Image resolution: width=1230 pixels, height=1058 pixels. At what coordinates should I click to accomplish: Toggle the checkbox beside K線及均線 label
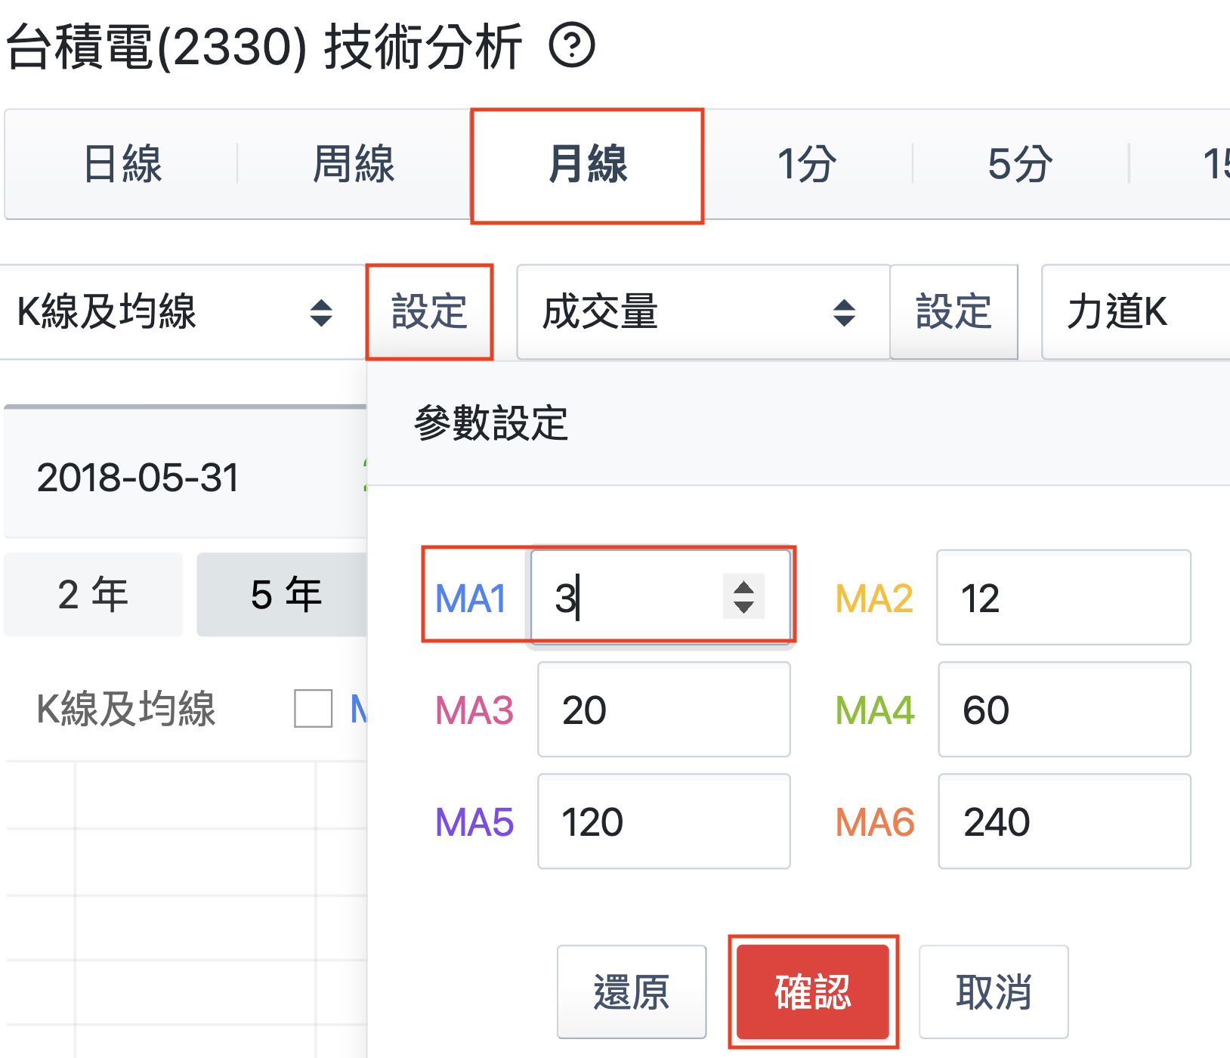click(313, 708)
